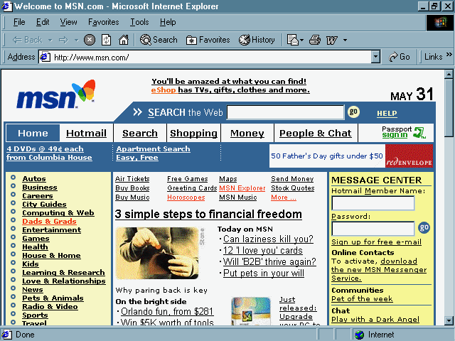Click the 50 Father's Day gifts banner
This screenshot has height=341, width=455.
click(x=327, y=156)
